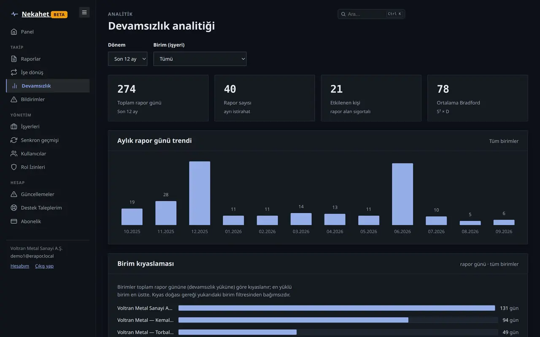The image size is (540, 337).
Task: Open the Birim (işyeri) 'Tümü' dropdown
Action: click(x=200, y=59)
